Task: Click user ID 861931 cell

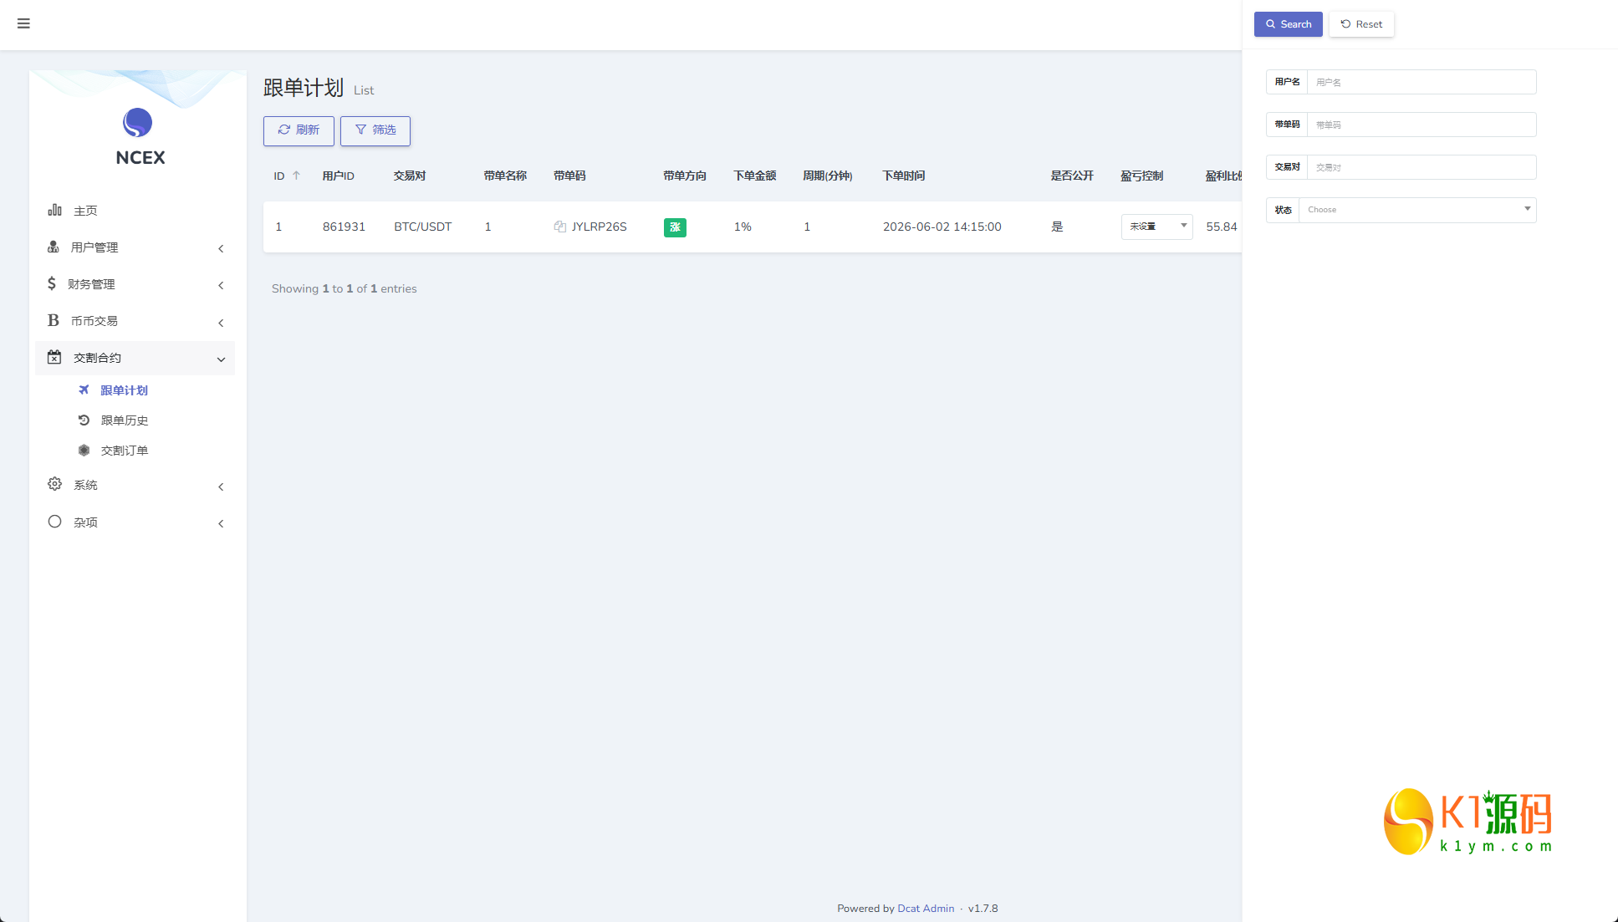Action: (x=344, y=227)
